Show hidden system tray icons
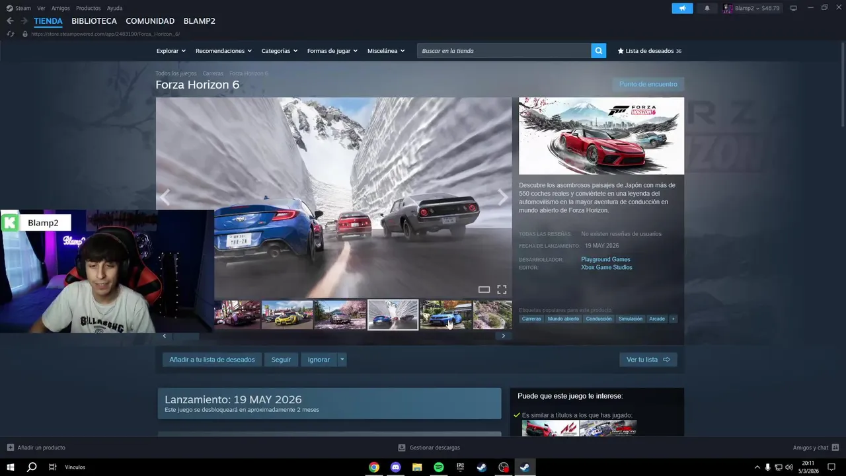This screenshot has width=846, height=476. (757, 467)
